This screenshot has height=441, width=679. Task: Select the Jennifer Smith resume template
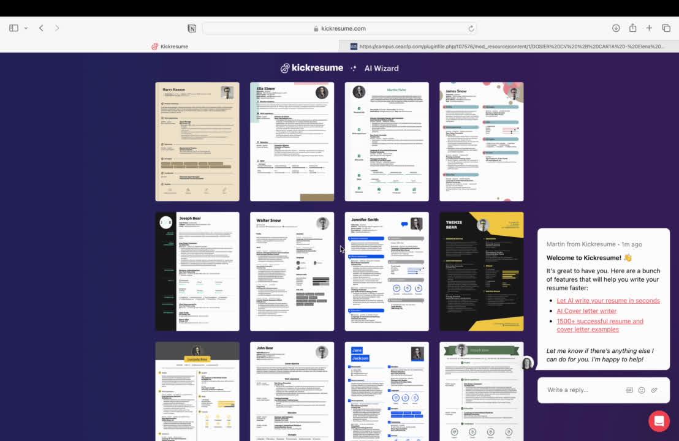(387, 271)
